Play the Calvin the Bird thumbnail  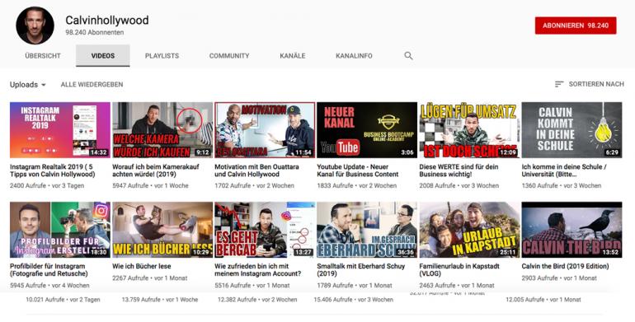point(571,230)
